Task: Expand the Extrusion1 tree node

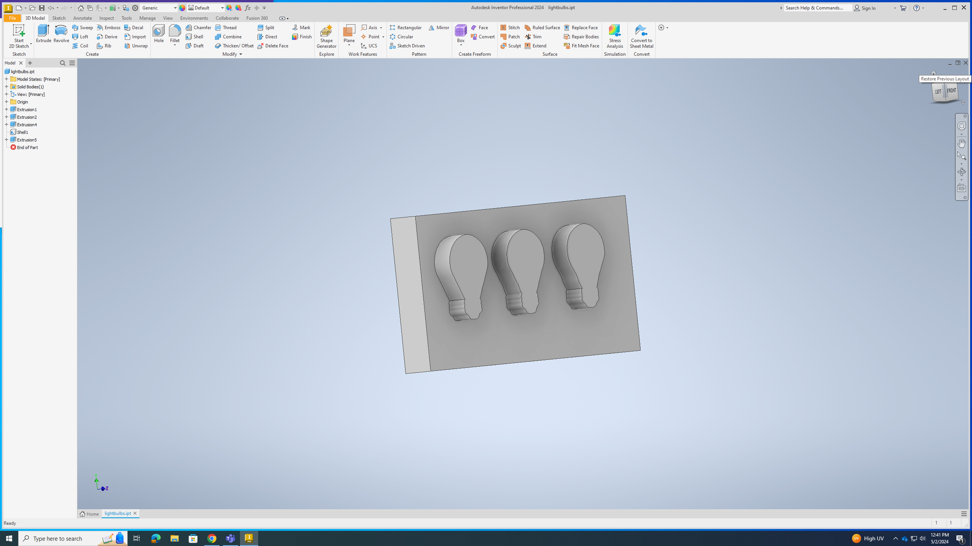Action: (6, 110)
